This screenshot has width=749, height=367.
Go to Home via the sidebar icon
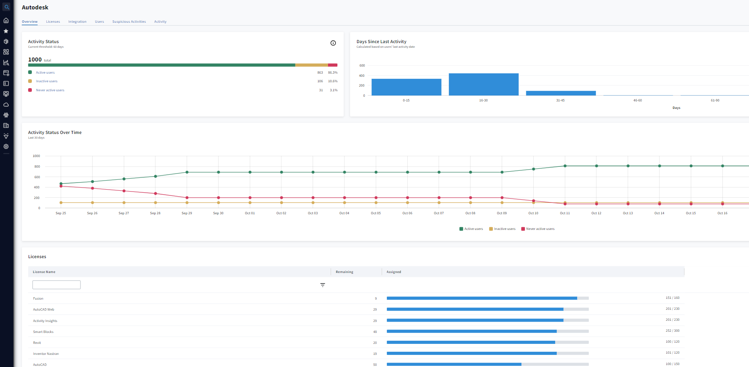[x=6, y=20]
